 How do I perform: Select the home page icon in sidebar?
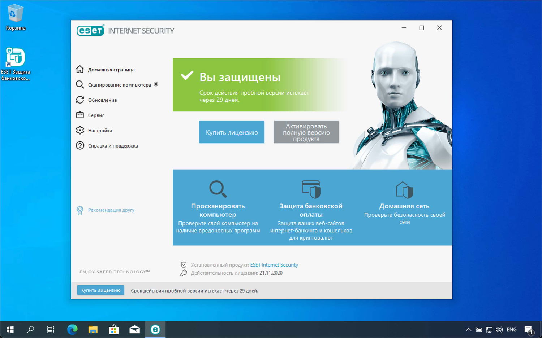point(80,69)
